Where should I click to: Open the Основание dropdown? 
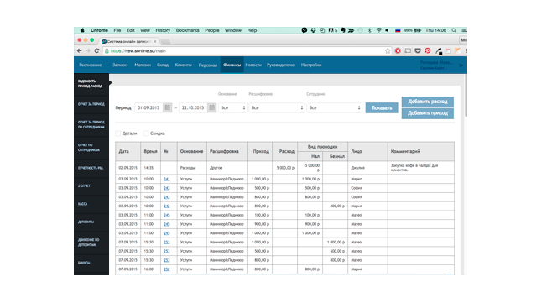[x=233, y=107]
